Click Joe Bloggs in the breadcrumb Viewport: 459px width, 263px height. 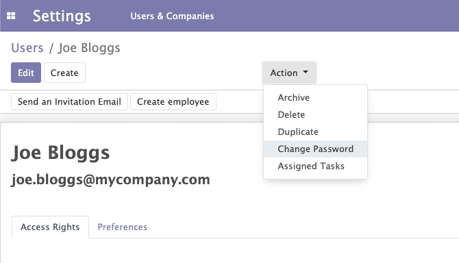89,48
